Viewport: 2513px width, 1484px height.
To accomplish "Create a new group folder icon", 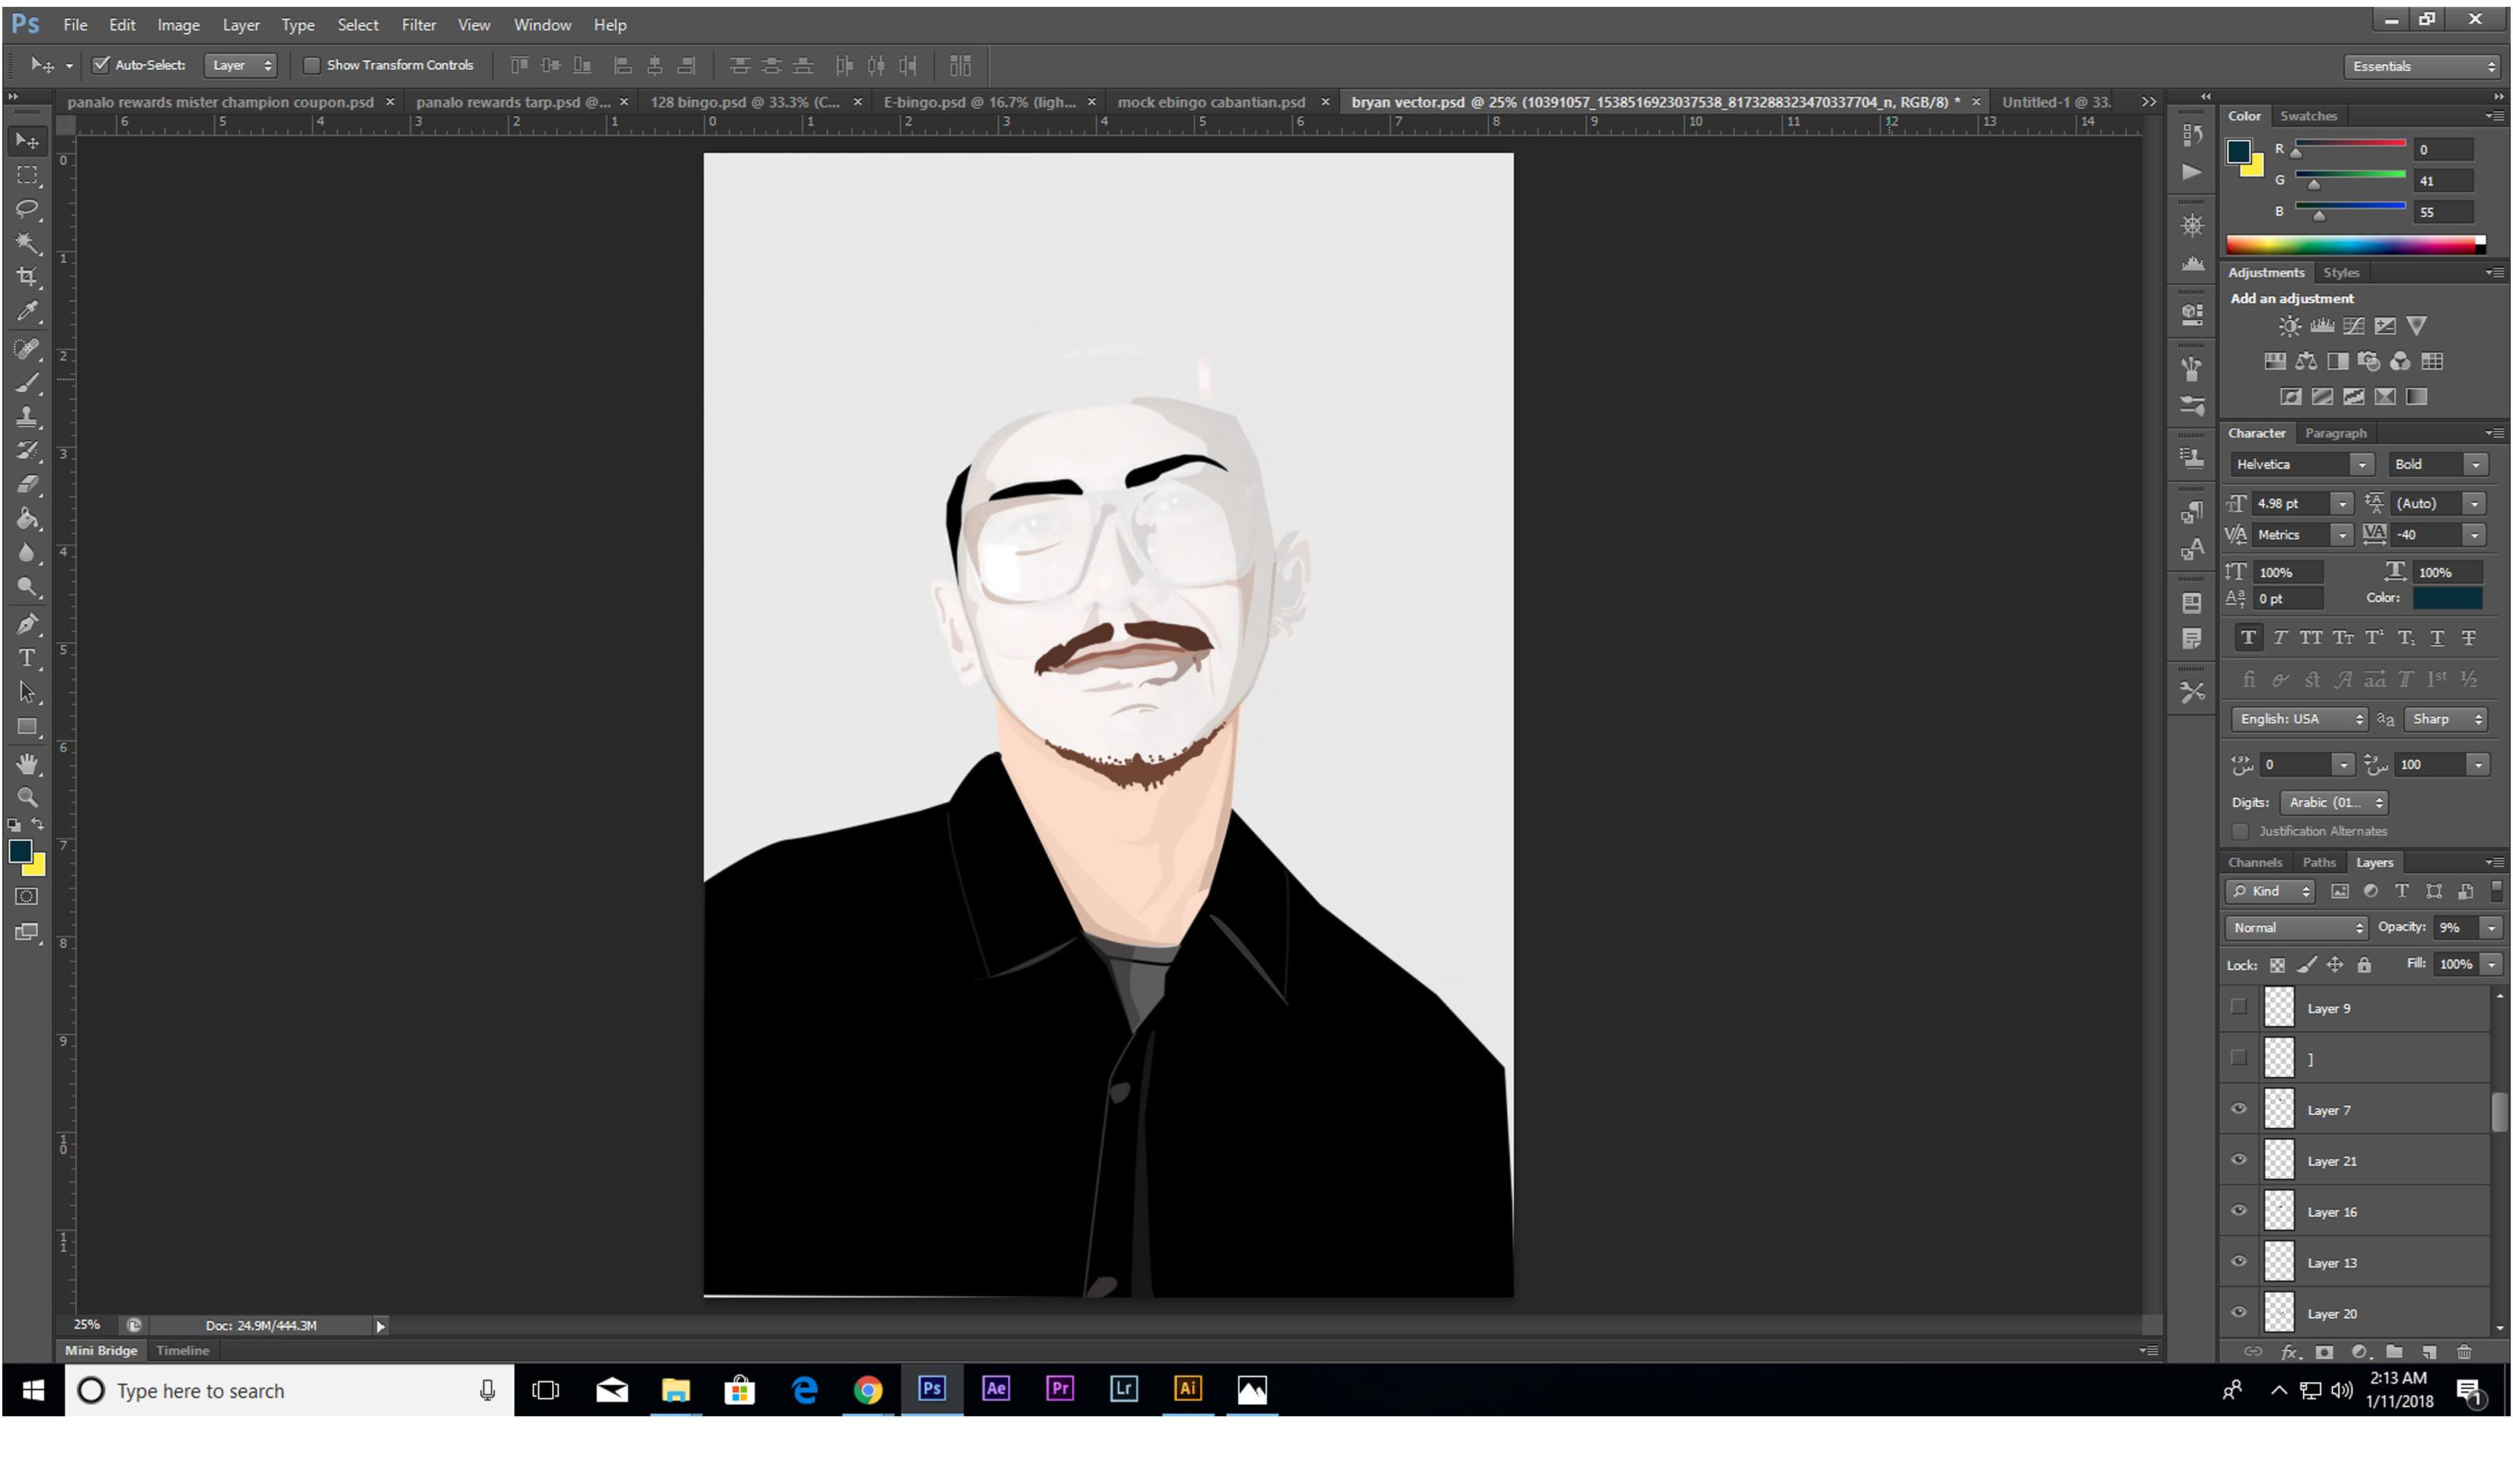I will click(2394, 1352).
